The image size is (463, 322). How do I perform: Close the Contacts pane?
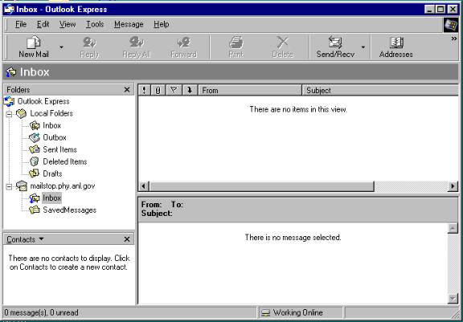pos(127,239)
